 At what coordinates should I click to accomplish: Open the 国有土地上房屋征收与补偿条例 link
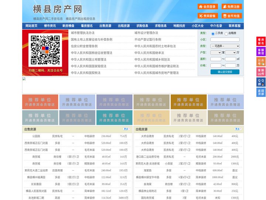point(92,40)
